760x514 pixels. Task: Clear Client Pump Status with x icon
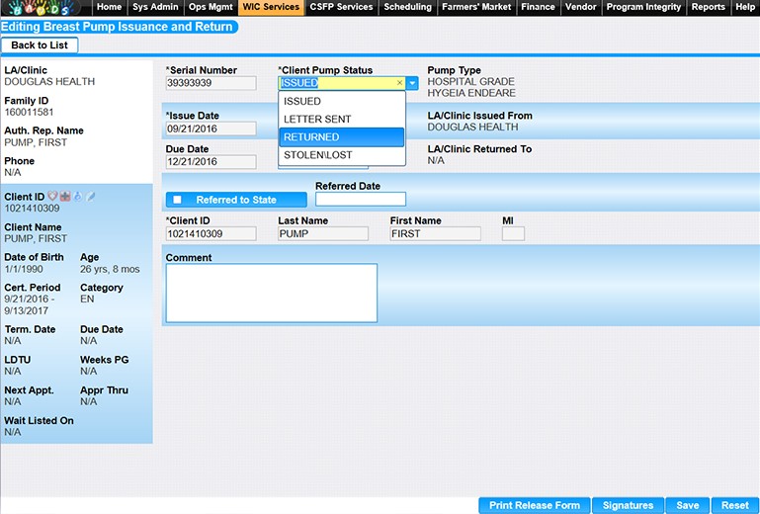coord(399,83)
